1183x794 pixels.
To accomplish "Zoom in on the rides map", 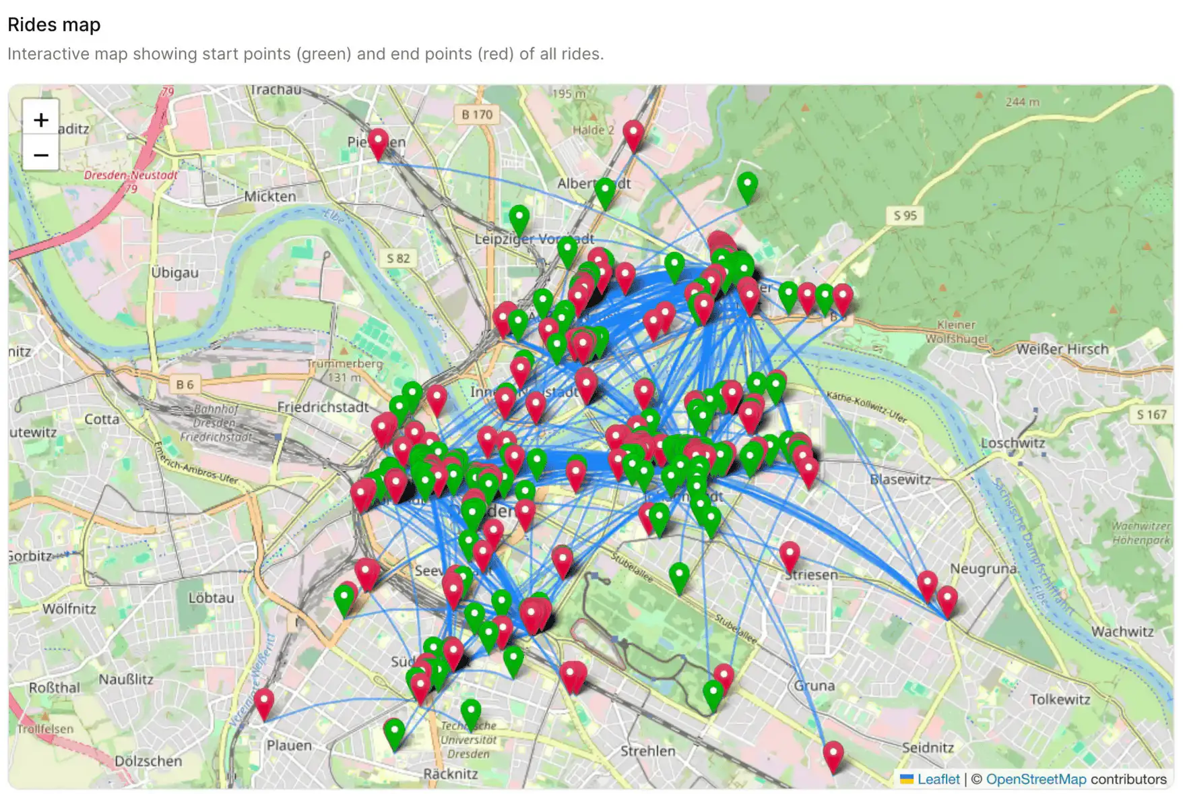I will tap(41, 120).
